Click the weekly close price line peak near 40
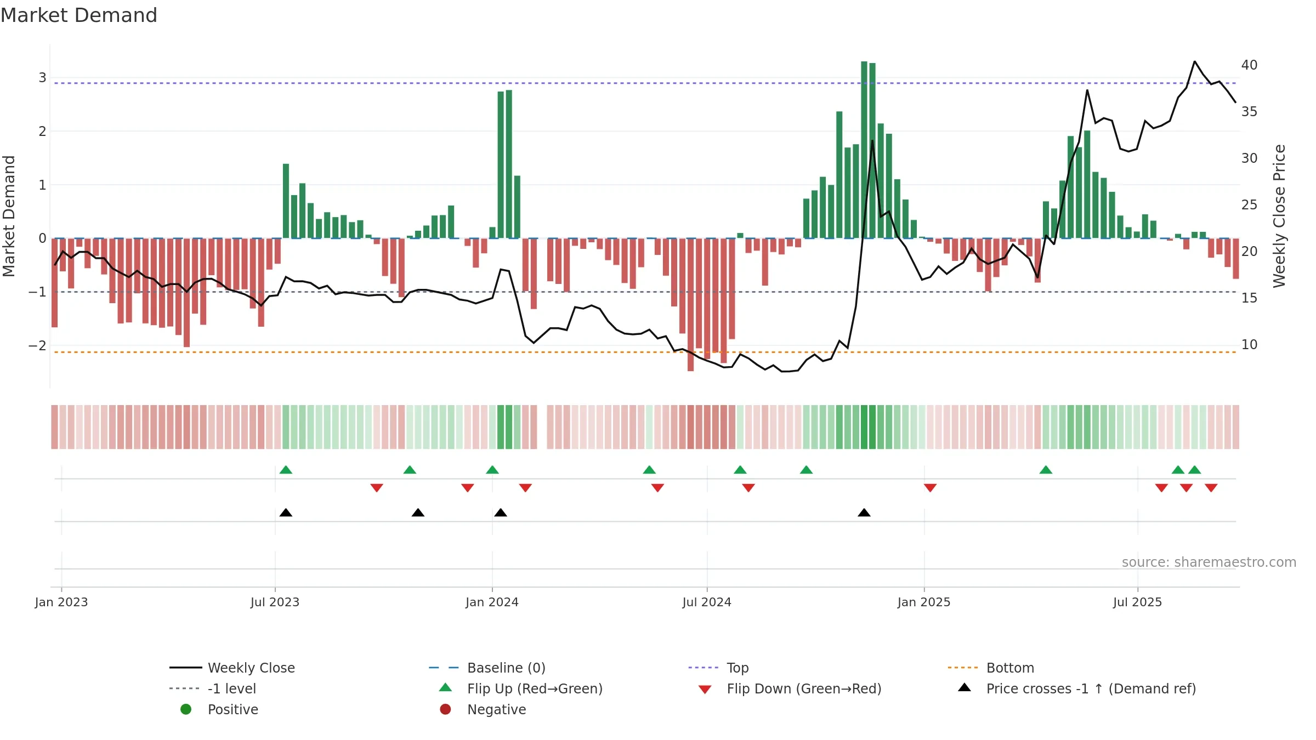The image size is (1316, 740). tap(1195, 62)
